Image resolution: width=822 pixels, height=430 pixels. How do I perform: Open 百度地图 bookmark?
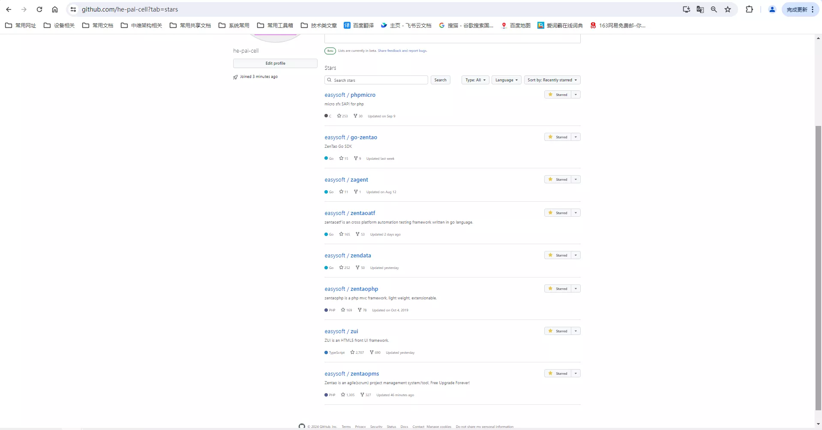click(x=516, y=25)
